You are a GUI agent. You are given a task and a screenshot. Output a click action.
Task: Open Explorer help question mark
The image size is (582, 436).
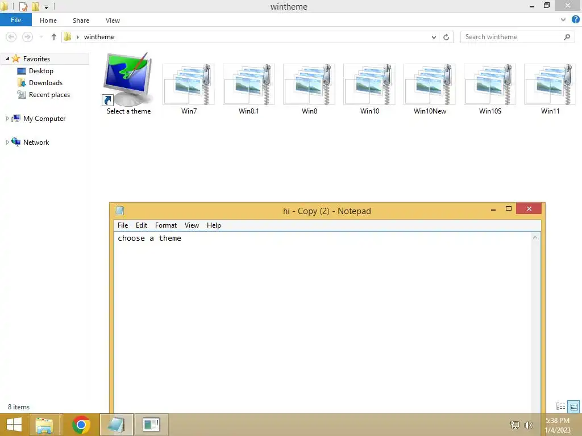point(575,20)
